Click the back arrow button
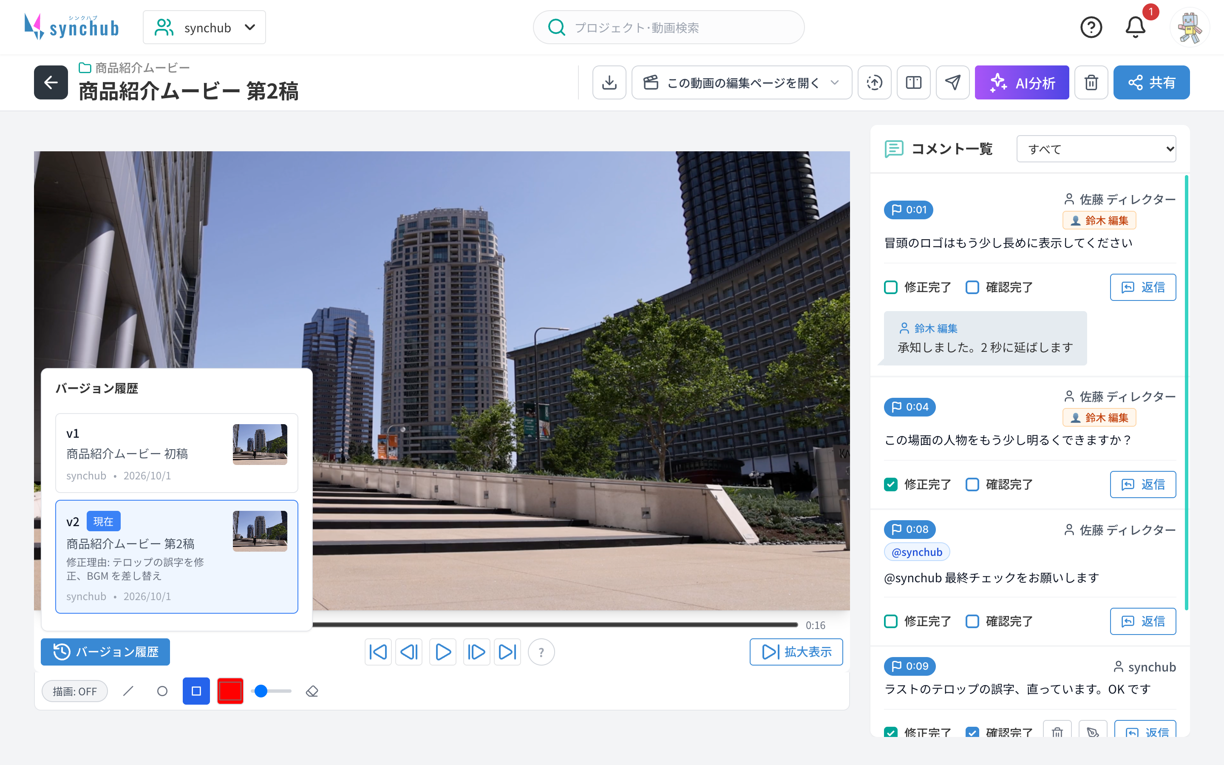Image resolution: width=1224 pixels, height=765 pixels. [x=51, y=82]
